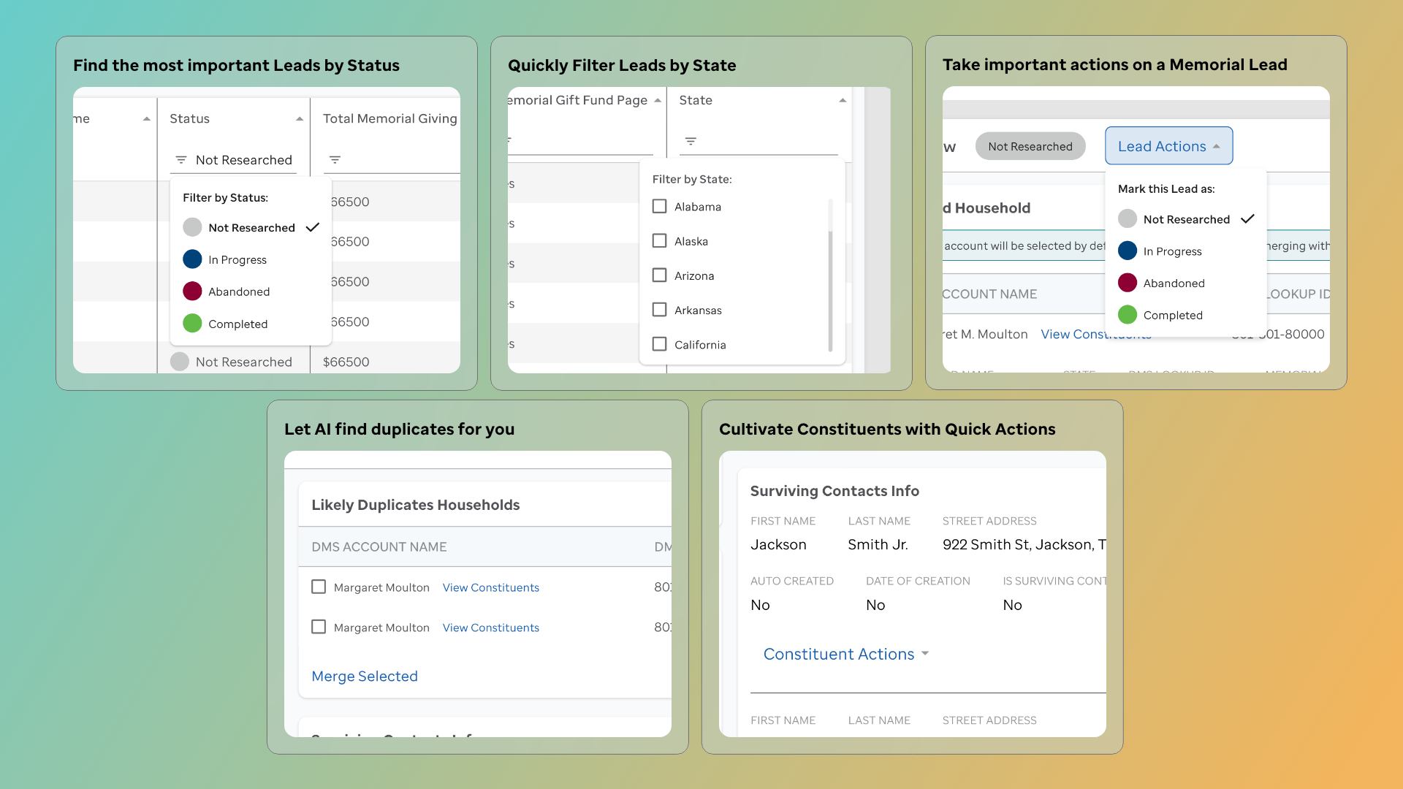Click the filter icon under State column
This screenshot has width=1403, height=789.
691,141
